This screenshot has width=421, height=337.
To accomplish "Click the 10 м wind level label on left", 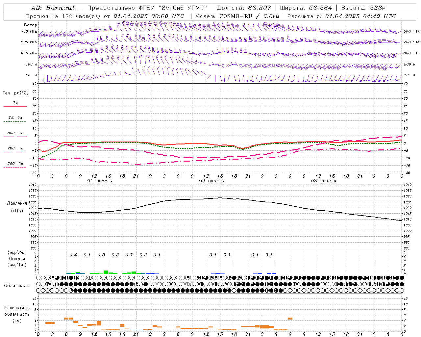I will (x=31, y=75).
